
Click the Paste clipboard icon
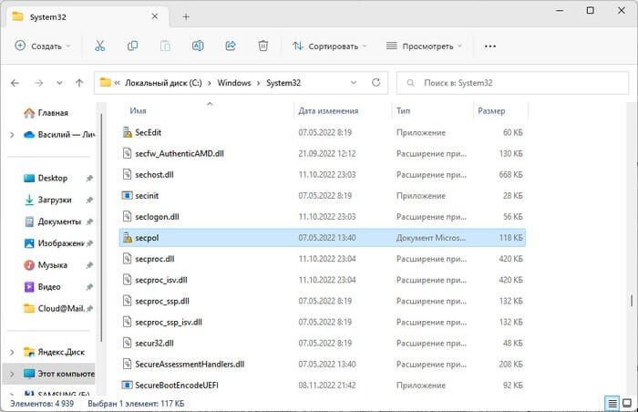click(x=165, y=46)
